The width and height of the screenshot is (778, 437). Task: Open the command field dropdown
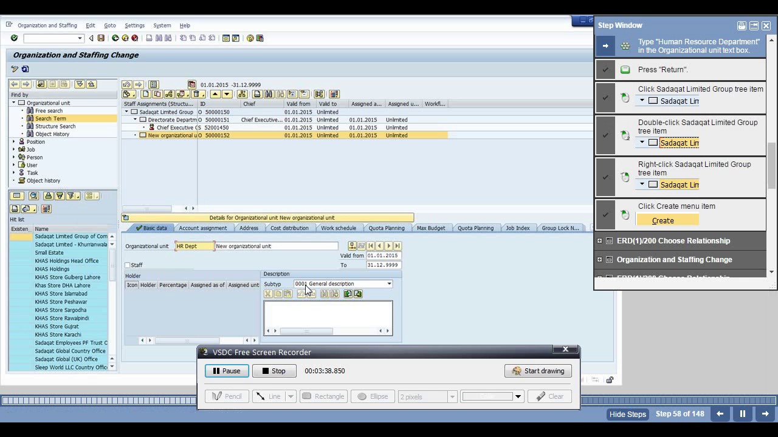[x=80, y=38]
